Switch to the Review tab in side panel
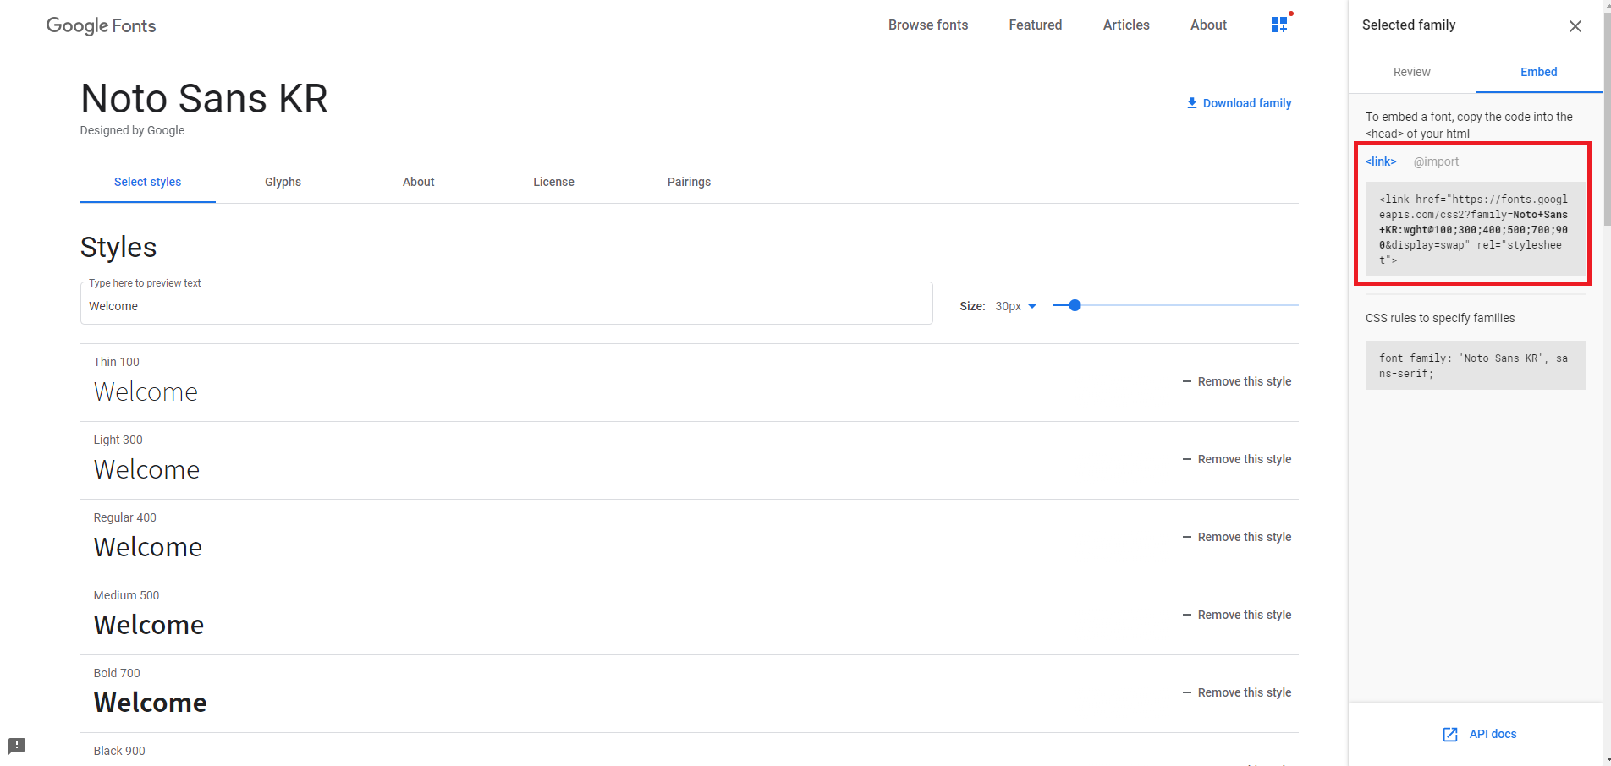 (1412, 72)
